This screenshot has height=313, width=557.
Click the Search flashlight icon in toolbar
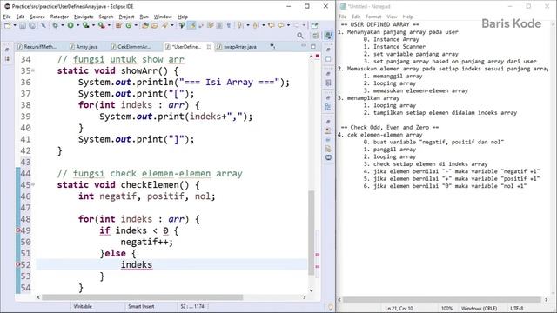click(x=164, y=25)
